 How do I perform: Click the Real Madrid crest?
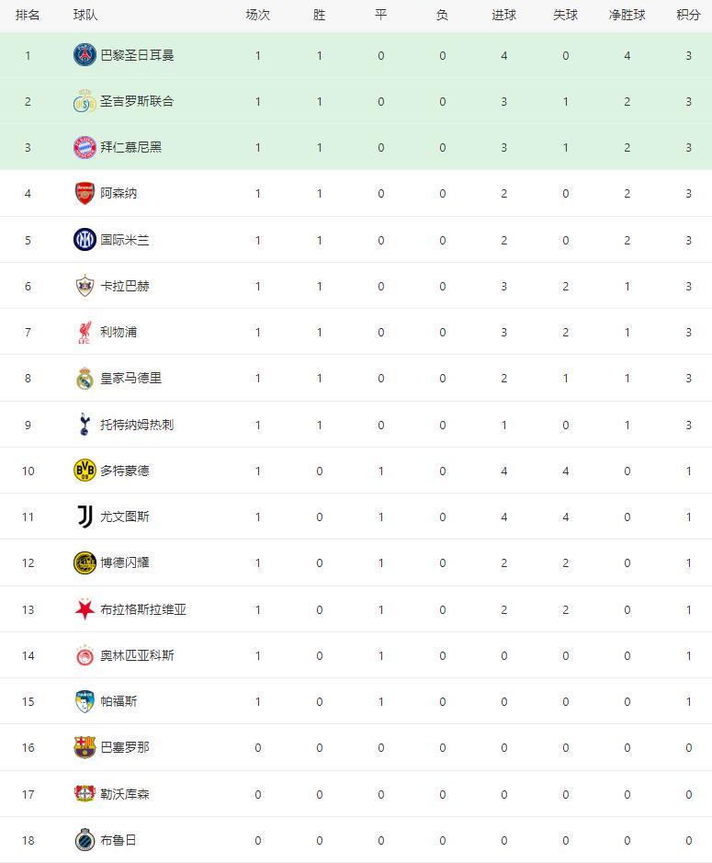85,379
